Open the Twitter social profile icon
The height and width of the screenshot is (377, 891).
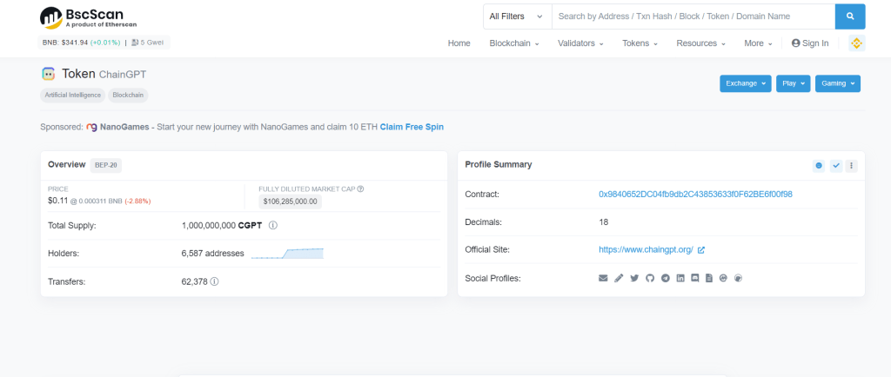[634, 278]
